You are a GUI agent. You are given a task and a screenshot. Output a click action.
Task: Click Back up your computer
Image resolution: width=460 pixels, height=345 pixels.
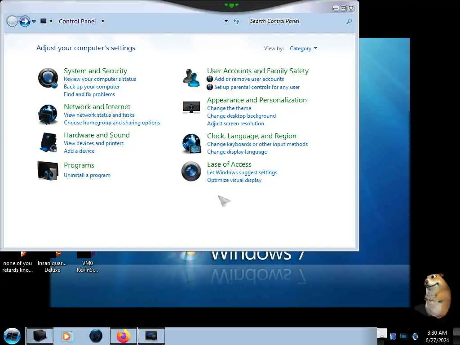pos(92,87)
